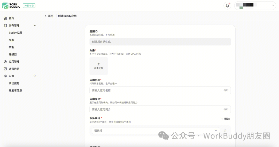
Task: Collapse the 设置 section chevron
Action: tap(35, 76)
